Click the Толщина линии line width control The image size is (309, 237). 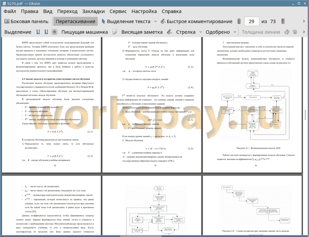261,32
